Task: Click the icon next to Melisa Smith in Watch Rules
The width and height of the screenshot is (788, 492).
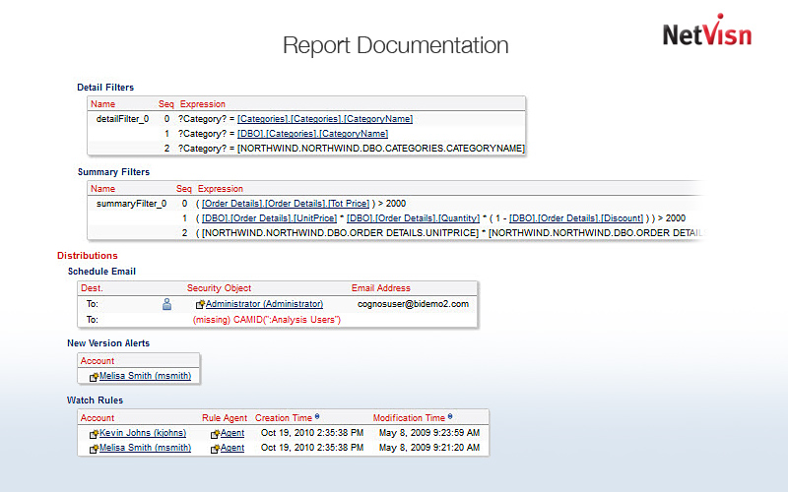Action: point(94,449)
